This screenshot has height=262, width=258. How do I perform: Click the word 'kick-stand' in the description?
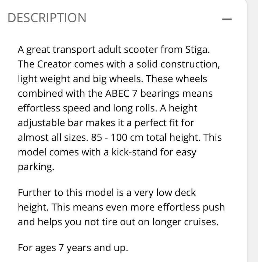(x=134, y=152)
